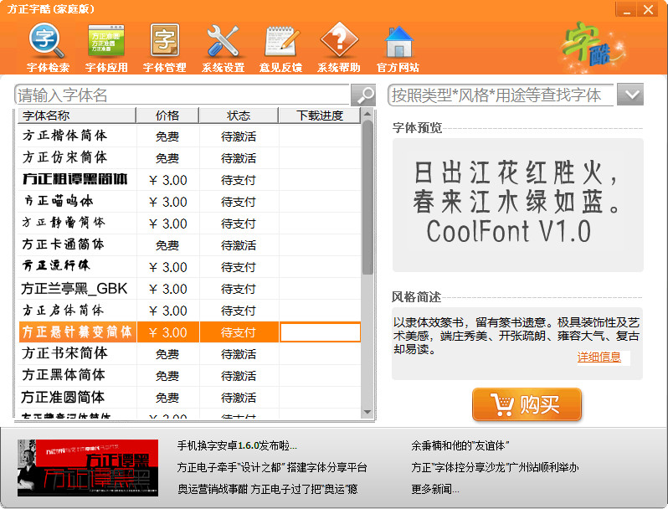
Task: Focus 按照类型*风格*用途 filter field
Action: (x=501, y=95)
